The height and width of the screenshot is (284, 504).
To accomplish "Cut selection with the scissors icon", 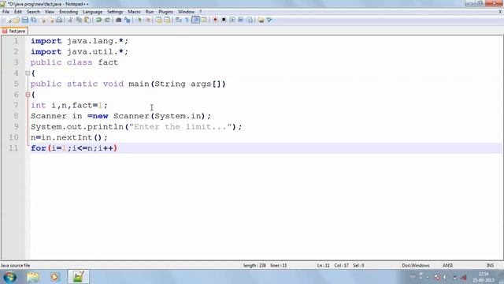I will (70, 20).
